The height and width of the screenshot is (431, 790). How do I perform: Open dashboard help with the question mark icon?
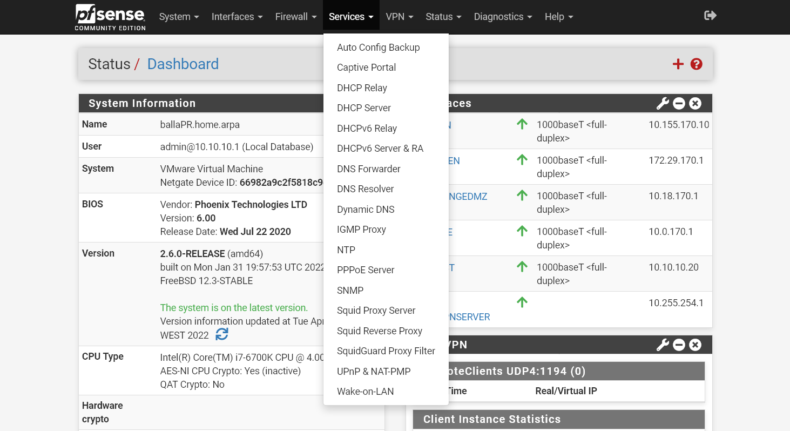point(696,64)
